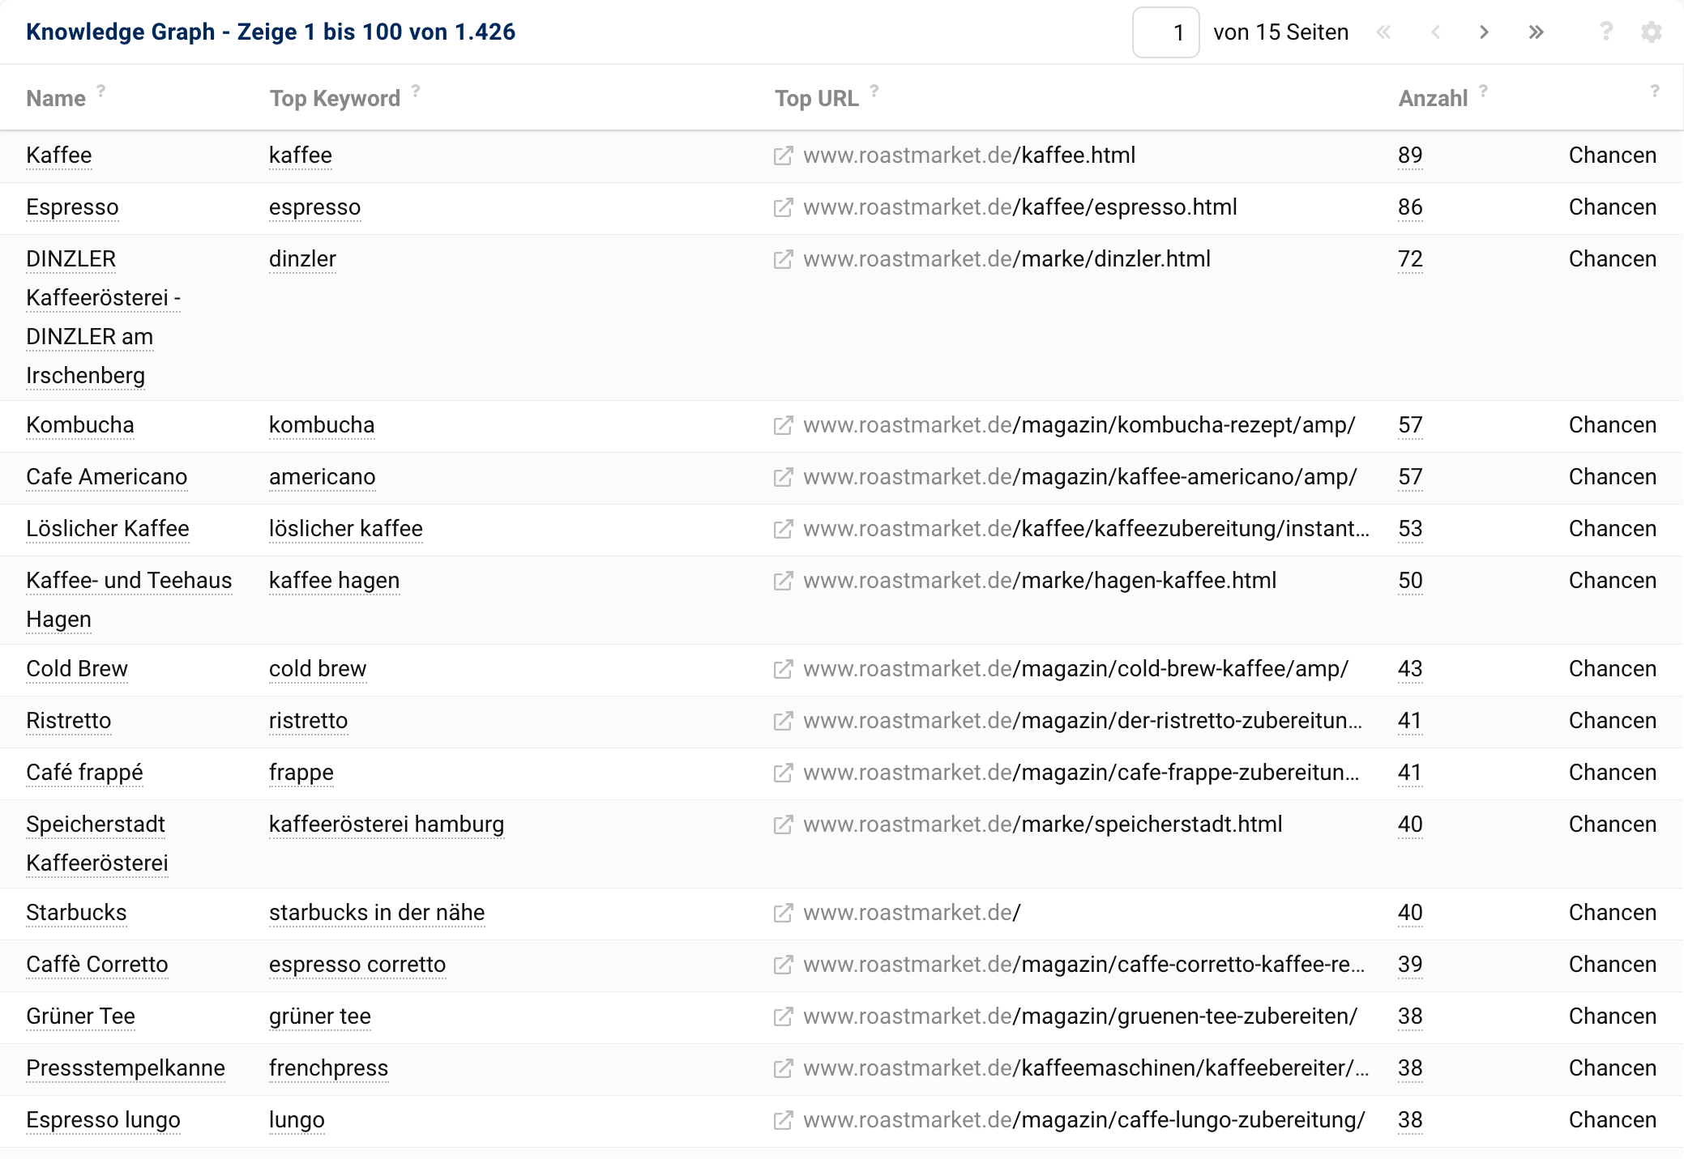Open external link icon for caffe-lungo URL
1684x1159 pixels.
pos(783,1120)
